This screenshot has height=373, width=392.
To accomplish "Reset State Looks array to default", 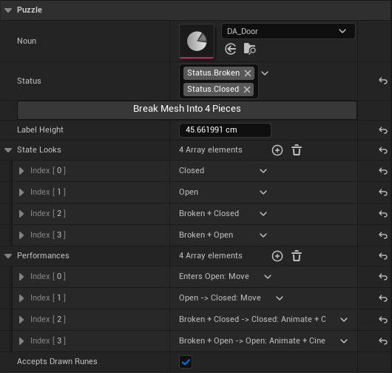I will pyautogui.click(x=383, y=150).
